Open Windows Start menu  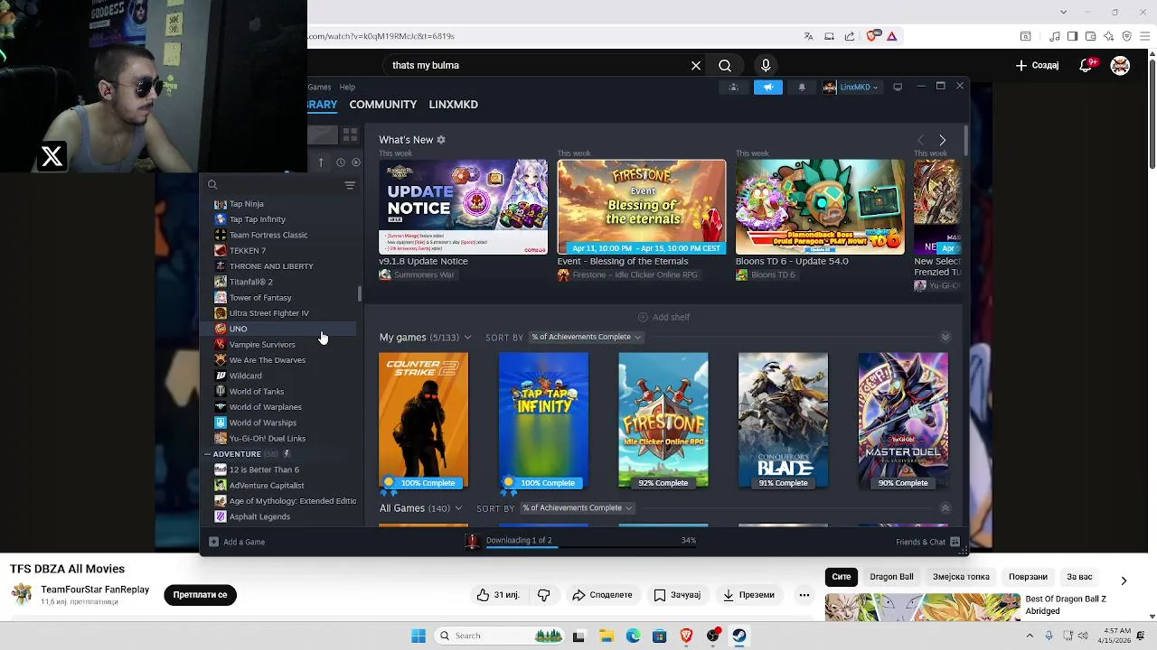coord(419,636)
